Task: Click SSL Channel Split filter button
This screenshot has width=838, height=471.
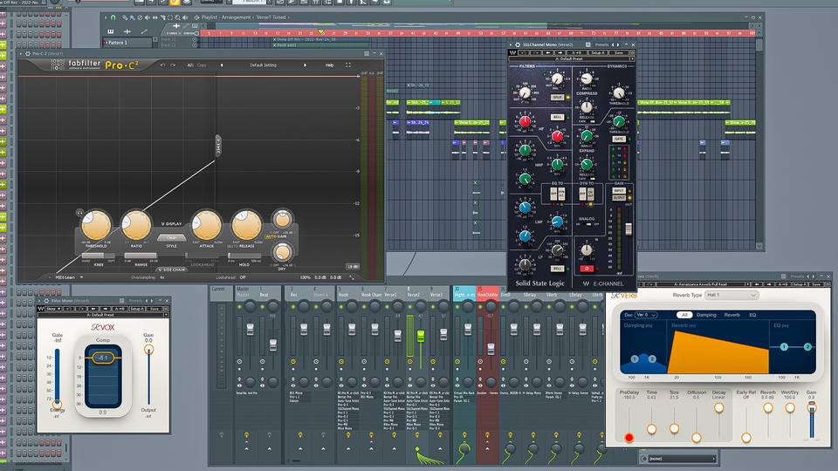Action: click(558, 97)
